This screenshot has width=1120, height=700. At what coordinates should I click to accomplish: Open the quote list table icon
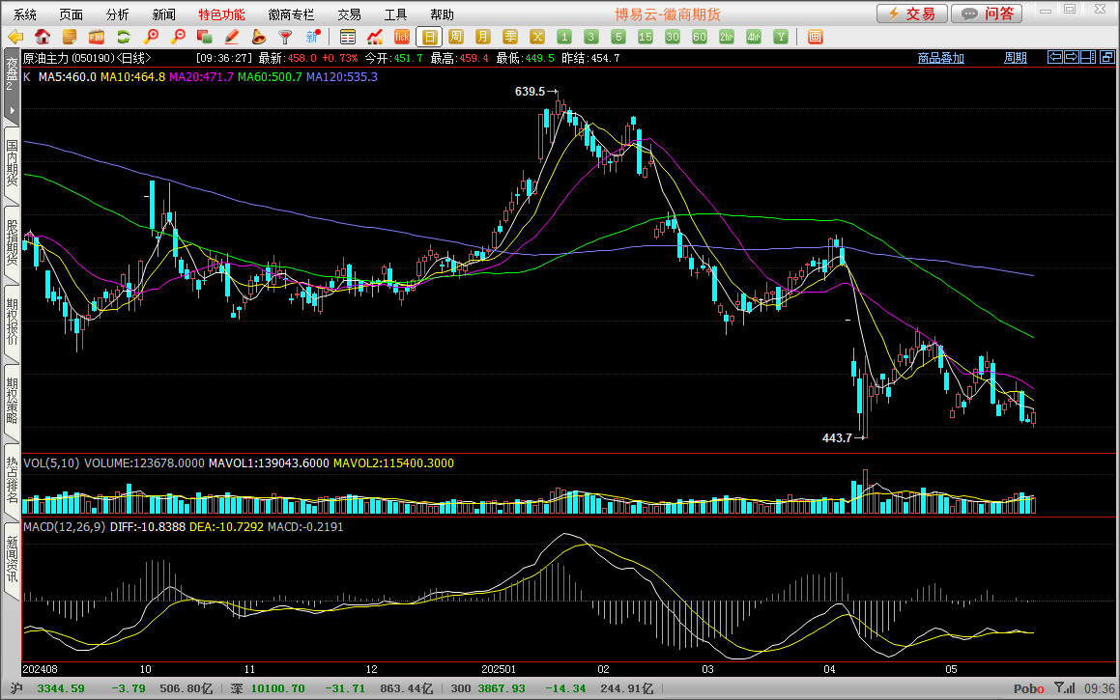[x=348, y=37]
